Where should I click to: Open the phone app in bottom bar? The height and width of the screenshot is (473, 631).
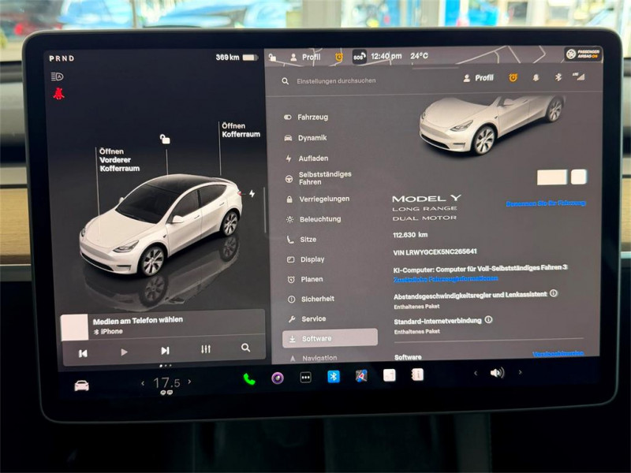tap(249, 379)
